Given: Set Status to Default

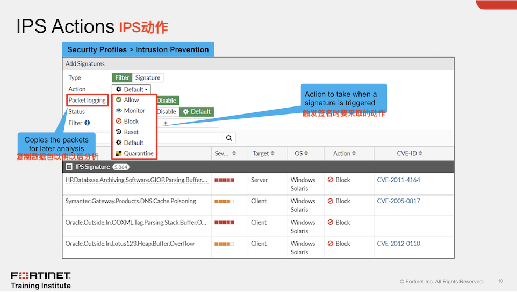Looking at the screenshot, I should 197,112.
